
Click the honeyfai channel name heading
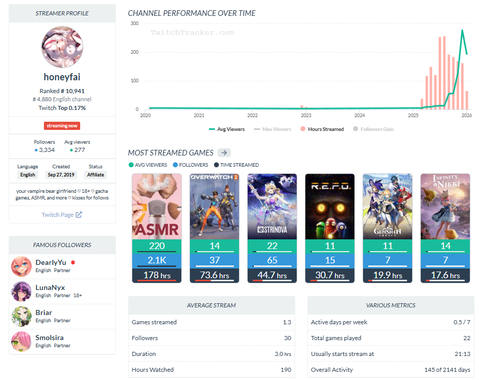point(62,77)
